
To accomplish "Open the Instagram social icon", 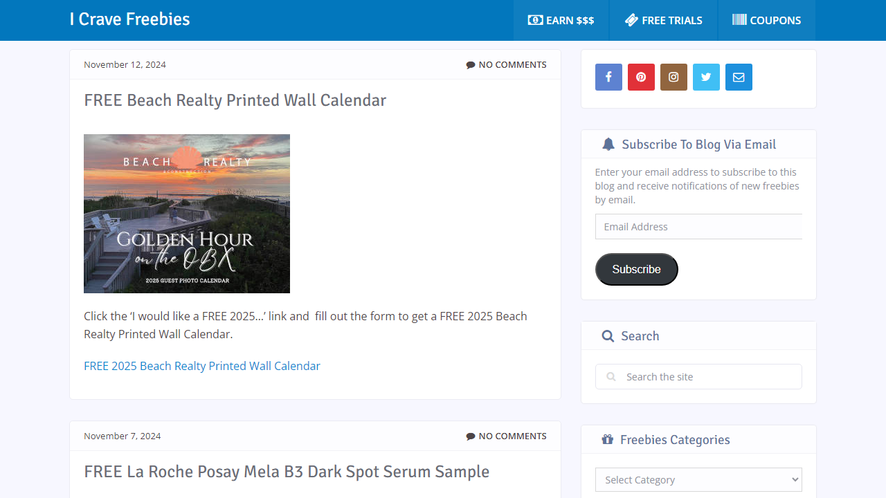I will coord(673,77).
